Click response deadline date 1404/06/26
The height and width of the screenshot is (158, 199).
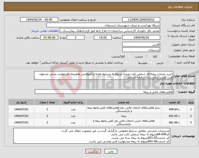click(141, 38)
